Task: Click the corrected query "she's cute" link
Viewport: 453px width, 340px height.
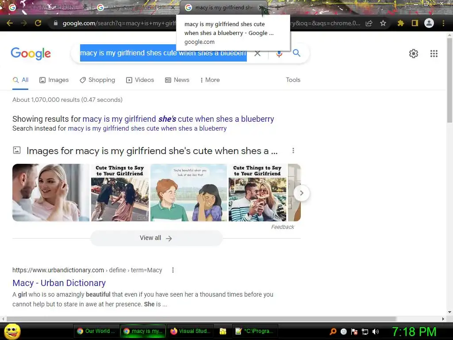Action: pos(178,119)
